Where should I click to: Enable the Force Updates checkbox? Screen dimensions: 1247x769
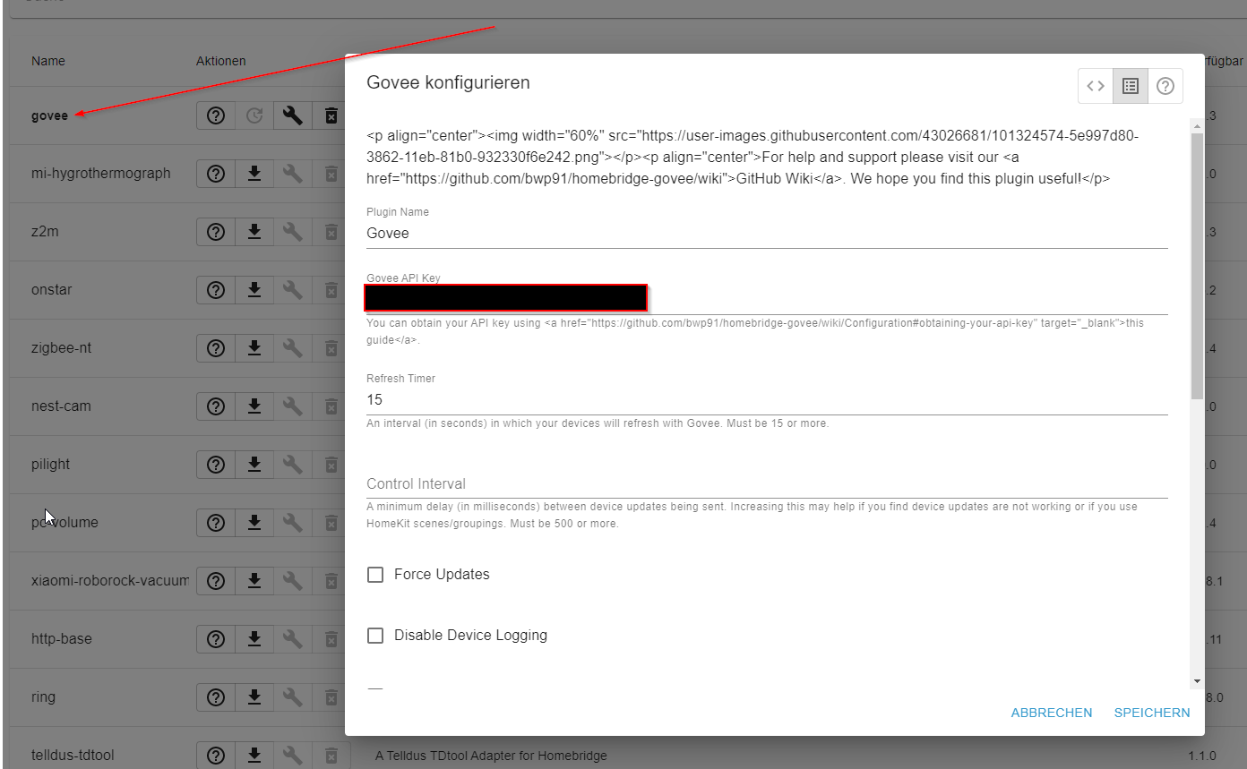(x=376, y=575)
